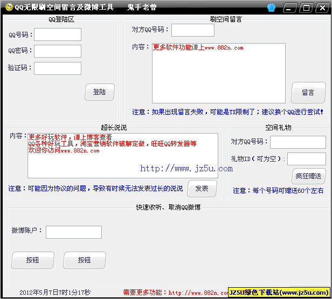
Task: Focus 对方QQ号码 field in 空间礼物 section
Action: click(x=298, y=142)
